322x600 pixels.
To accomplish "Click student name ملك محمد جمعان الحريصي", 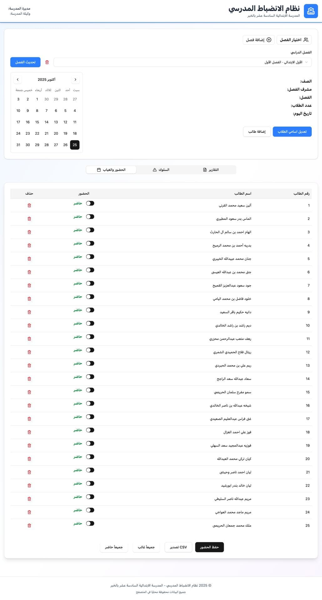I will [232, 526].
